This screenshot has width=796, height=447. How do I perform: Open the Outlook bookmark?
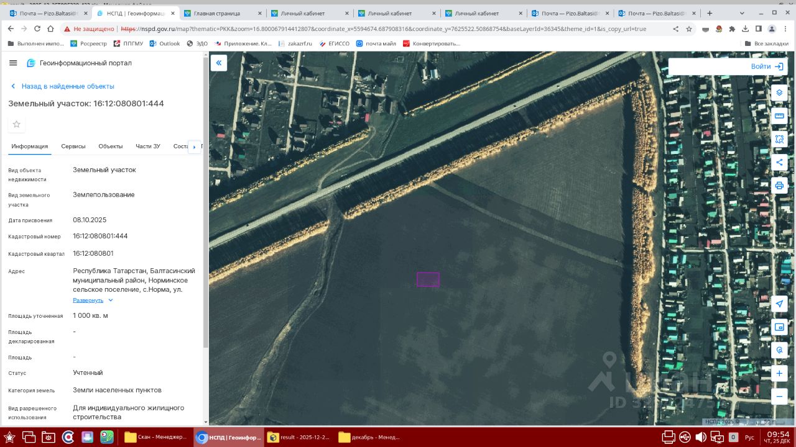pos(165,43)
